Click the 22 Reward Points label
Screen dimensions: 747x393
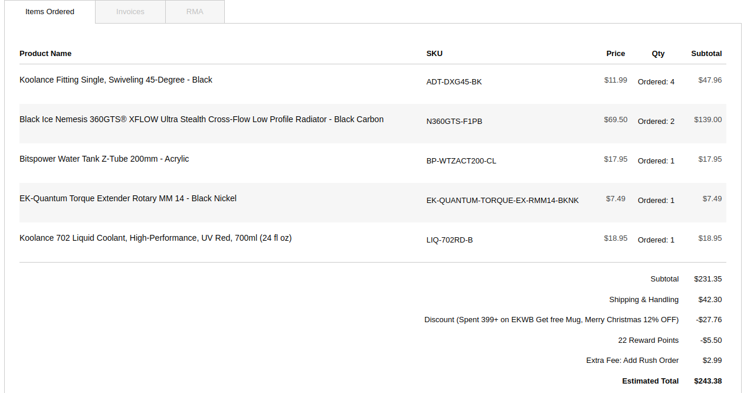pyautogui.click(x=648, y=340)
